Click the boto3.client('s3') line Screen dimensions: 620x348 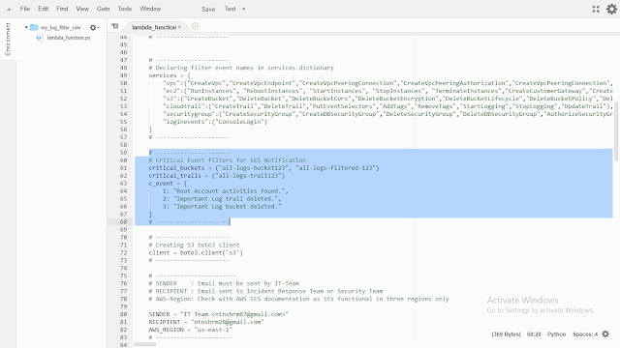(x=196, y=253)
